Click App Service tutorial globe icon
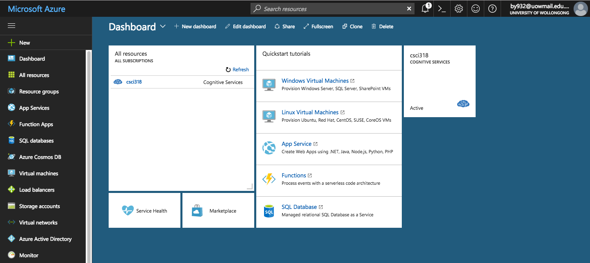Screen dimensions: 590x263 (269, 148)
